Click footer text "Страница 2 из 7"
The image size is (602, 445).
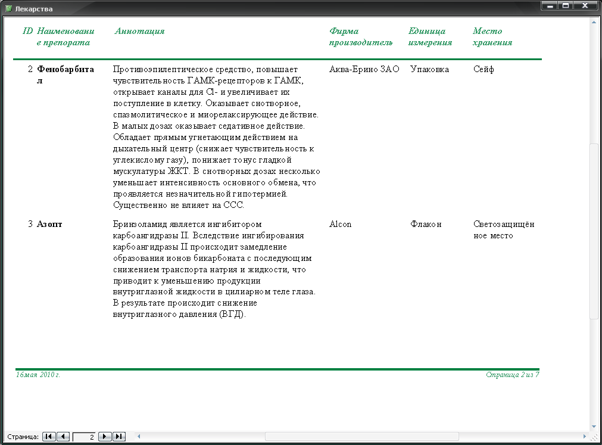click(x=513, y=375)
